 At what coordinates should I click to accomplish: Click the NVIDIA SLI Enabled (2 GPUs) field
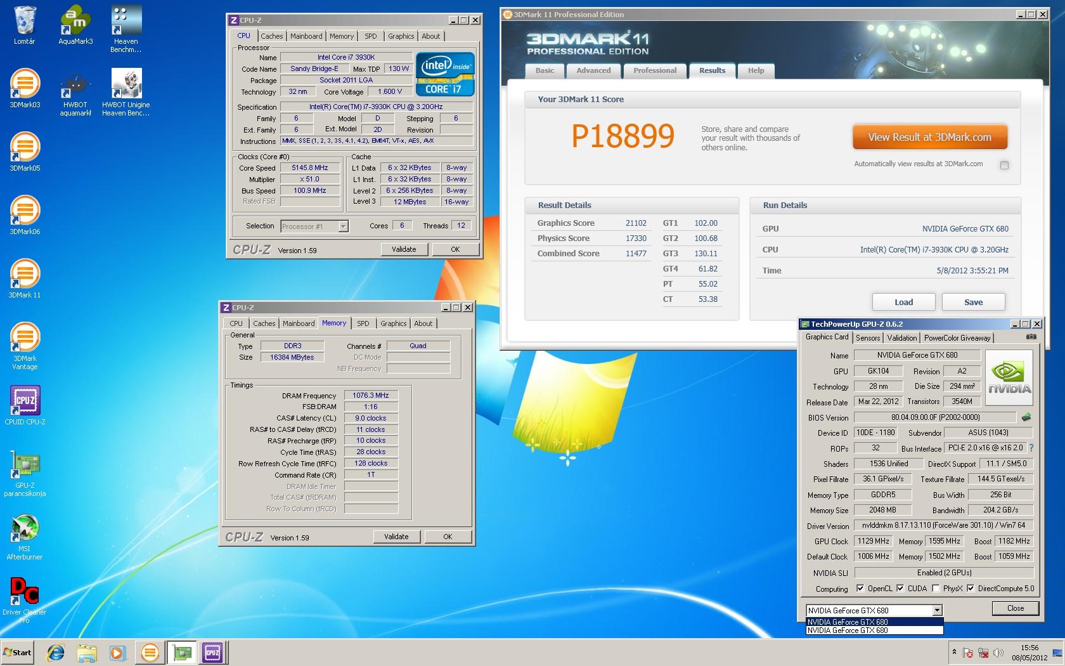(x=944, y=573)
